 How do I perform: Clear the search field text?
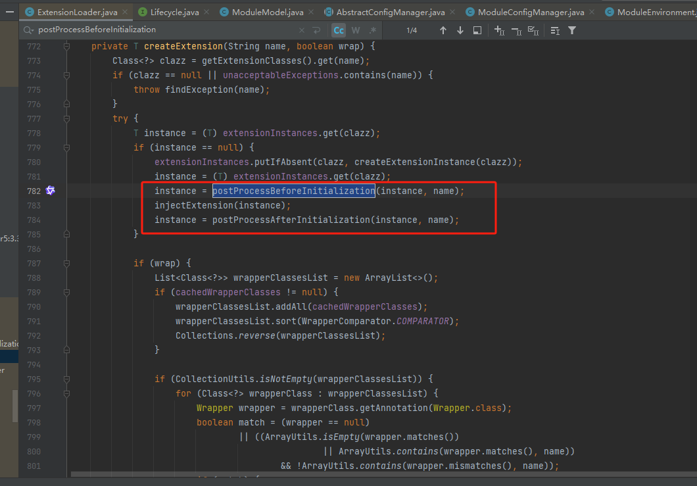click(302, 30)
